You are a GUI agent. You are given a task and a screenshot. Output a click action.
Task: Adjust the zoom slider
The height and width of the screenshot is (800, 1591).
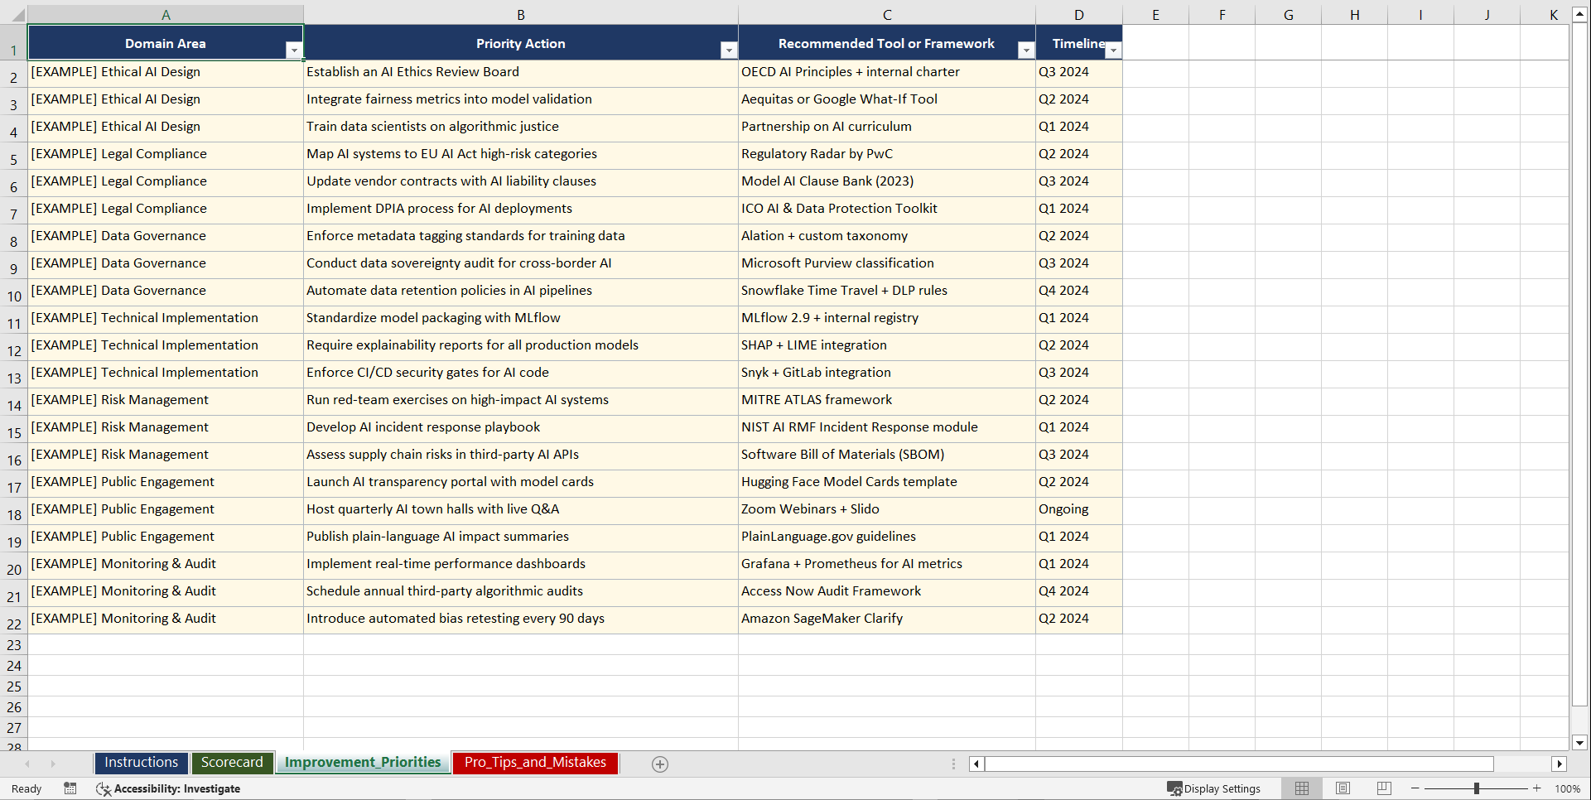[x=1478, y=788]
